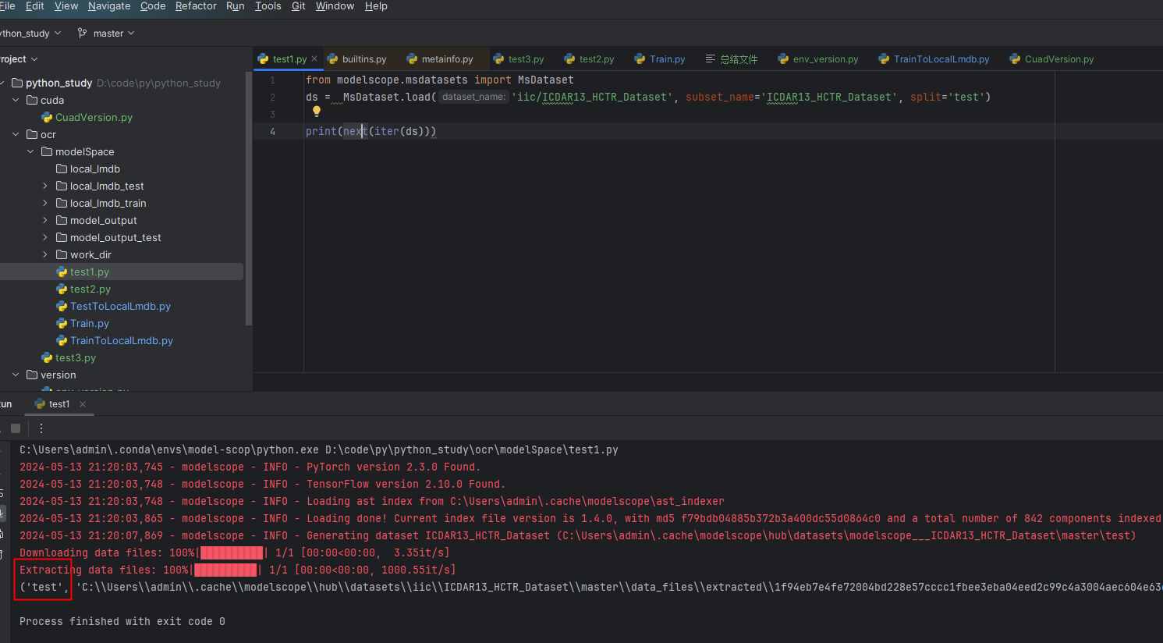Open the Project view dropdown
Screen dimensions: 1163x643
click(x=19, y=59)
